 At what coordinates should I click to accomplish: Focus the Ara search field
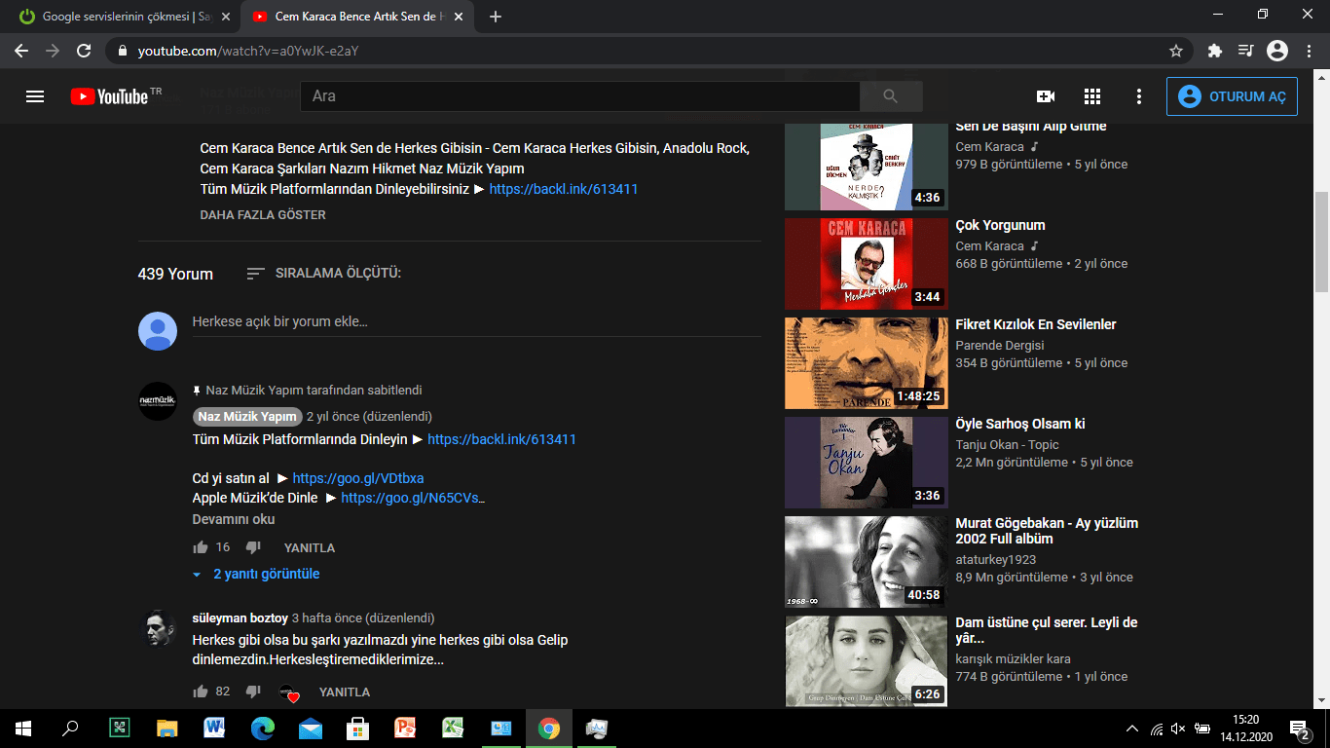(x=580, y=96)
